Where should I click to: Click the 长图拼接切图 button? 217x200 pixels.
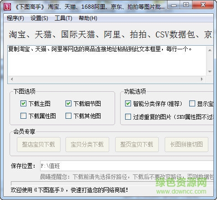[187, 144]
